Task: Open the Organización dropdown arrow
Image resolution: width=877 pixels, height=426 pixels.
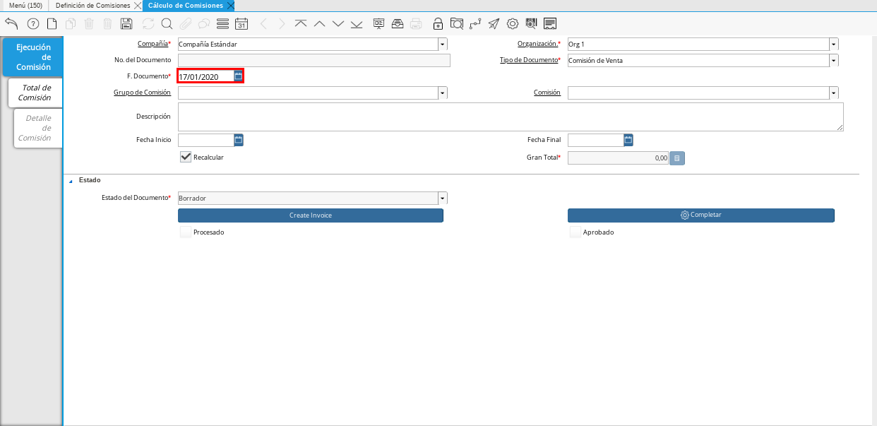Action: (834, 44)
